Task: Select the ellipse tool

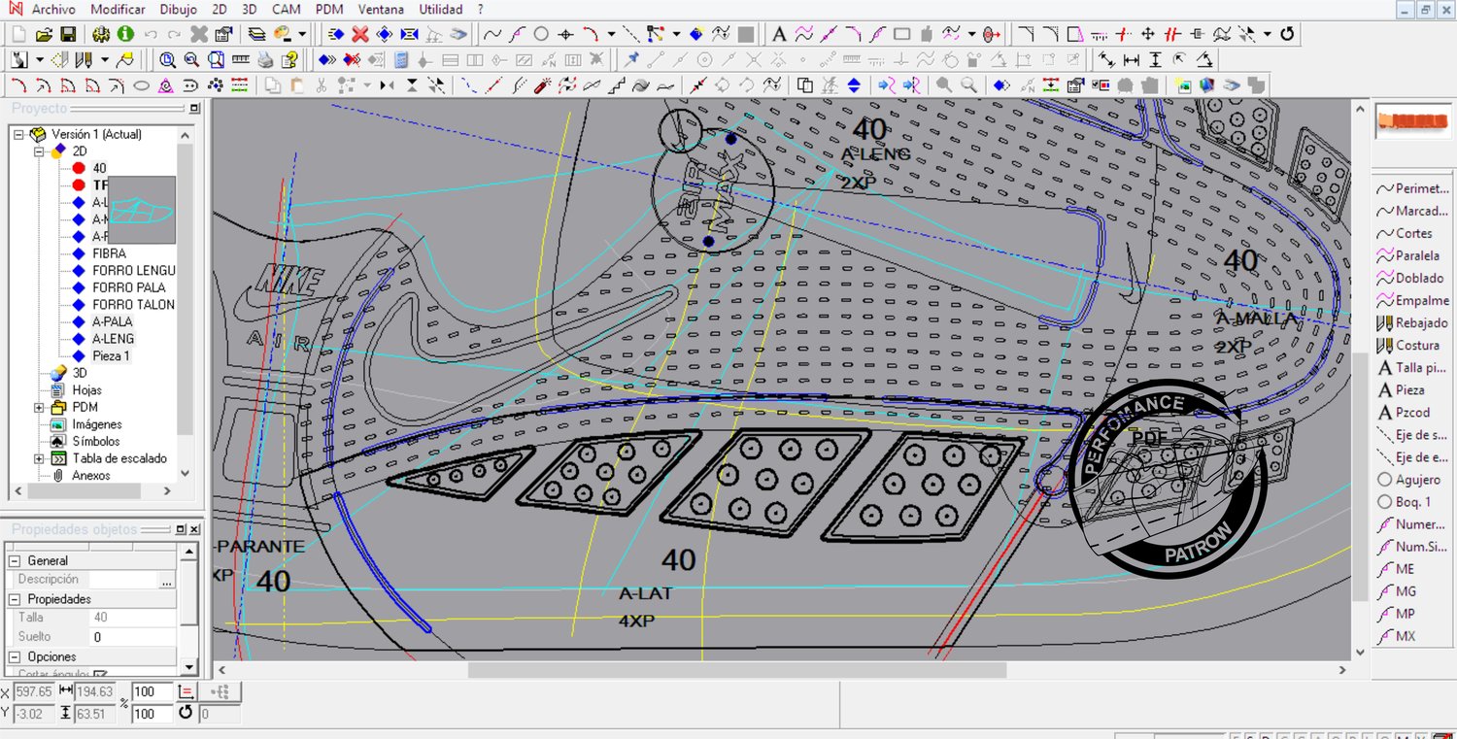Action: point(141,85)
